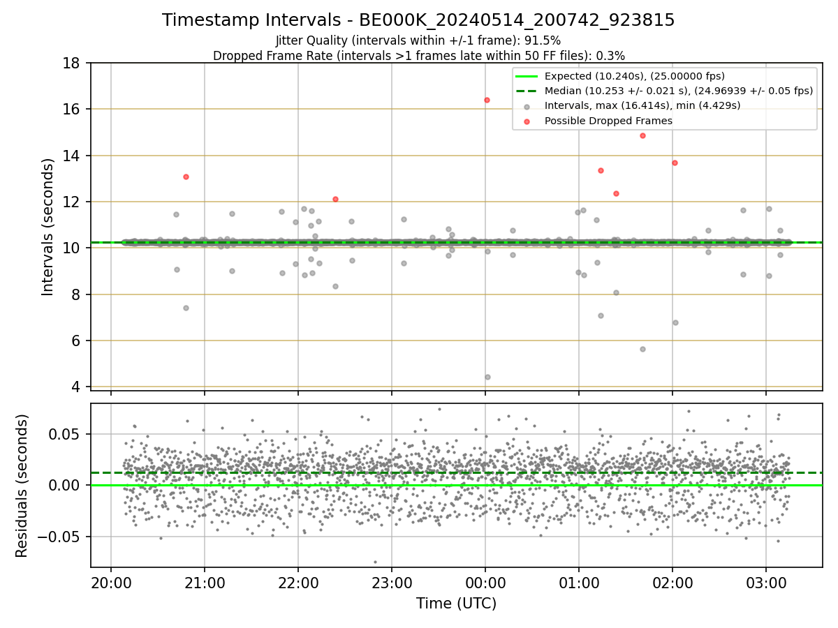838x628 pixels.
Task: Click the 'Residuals (seconds)' y-axis label
Action: point(22,486)
